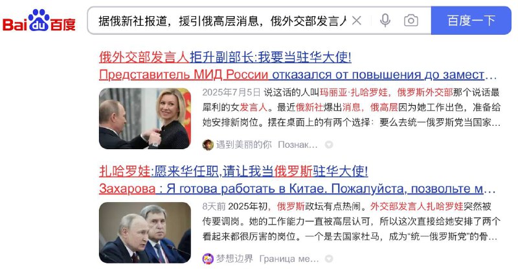This screenshot has width=518, height=275.
Task: Expand dropdown next to Познак… source
Action: (329, 145)
